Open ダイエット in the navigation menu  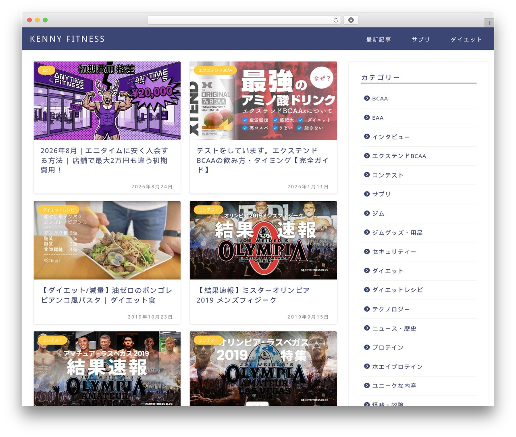466,40
